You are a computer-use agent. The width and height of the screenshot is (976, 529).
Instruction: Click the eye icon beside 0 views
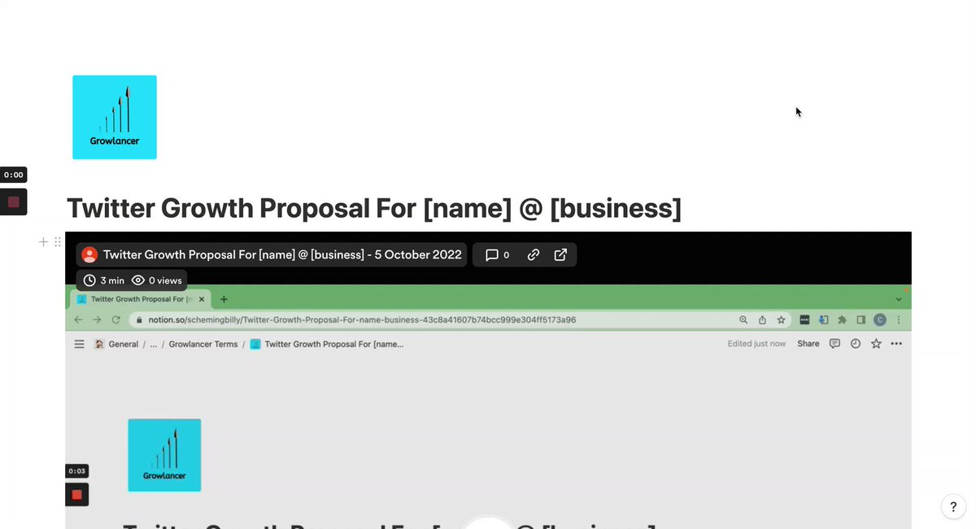point(138,280)
